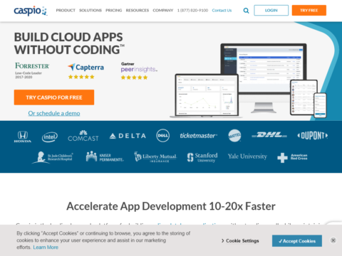Image resolution: width=342 pixels, height=256 pixels.
Task: Click the Gartner peer insights star rating
Action: click(134, 78)
